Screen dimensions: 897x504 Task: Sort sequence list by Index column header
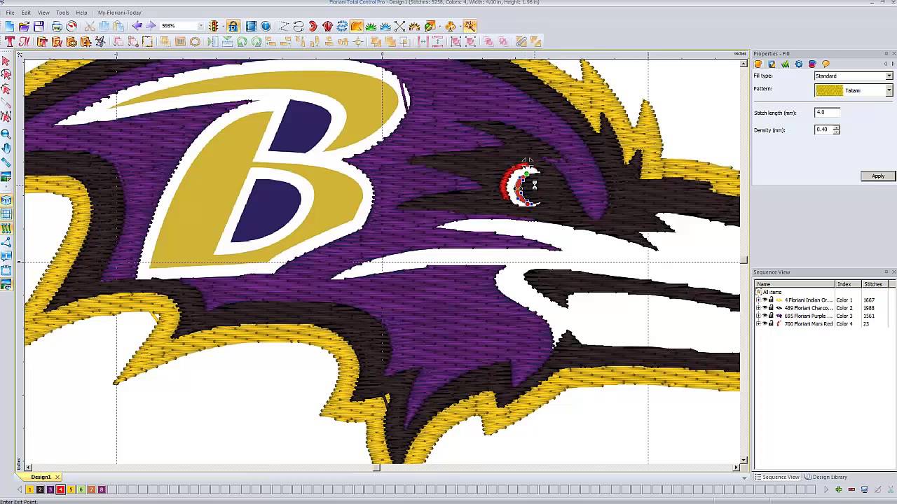point(847,284)
